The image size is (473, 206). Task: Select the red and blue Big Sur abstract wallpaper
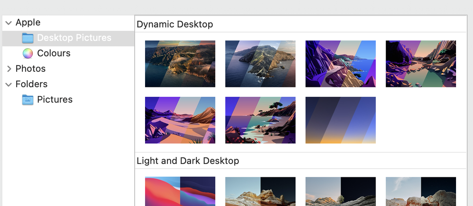coord(180,191)
